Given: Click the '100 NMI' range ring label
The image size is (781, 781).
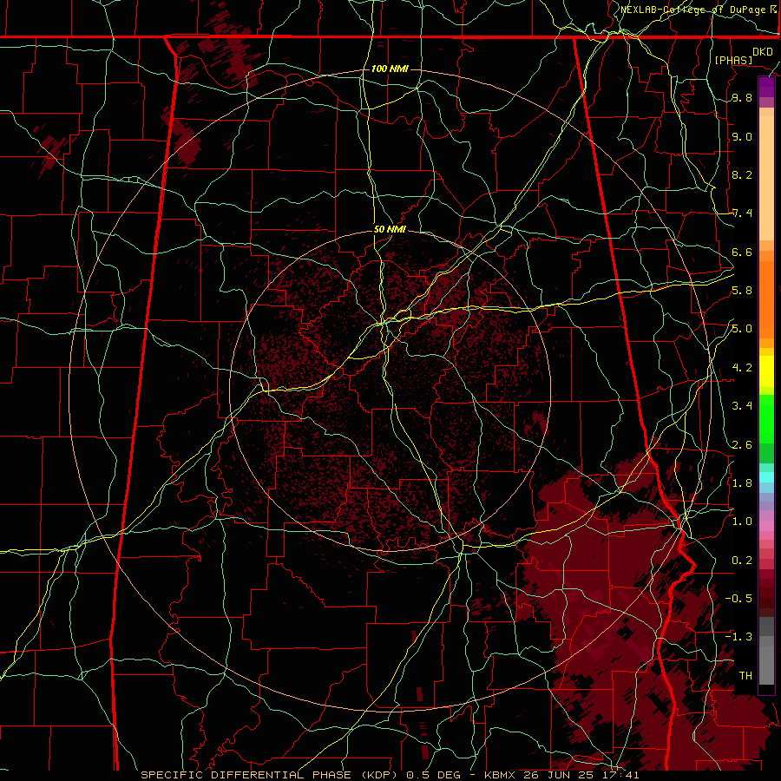Looking at the screenshot, I should 390,69.
